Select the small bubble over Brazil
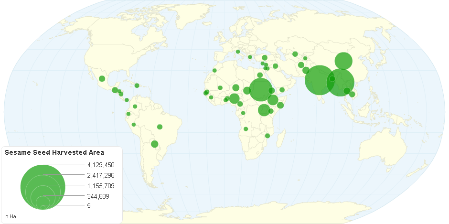 click(x=160, y=127)
